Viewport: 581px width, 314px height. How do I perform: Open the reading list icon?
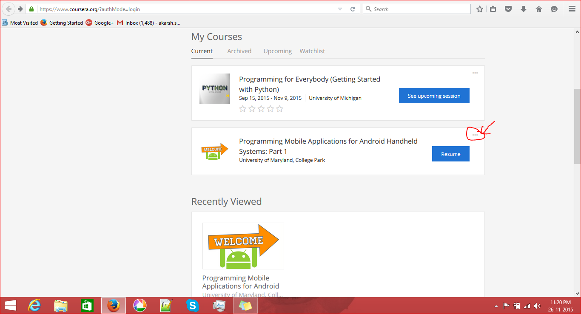(493, 8)
